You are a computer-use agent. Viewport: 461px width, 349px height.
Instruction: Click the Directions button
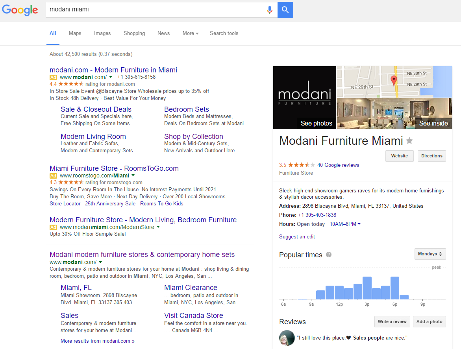pyautogui.click(x=431, y=156)
